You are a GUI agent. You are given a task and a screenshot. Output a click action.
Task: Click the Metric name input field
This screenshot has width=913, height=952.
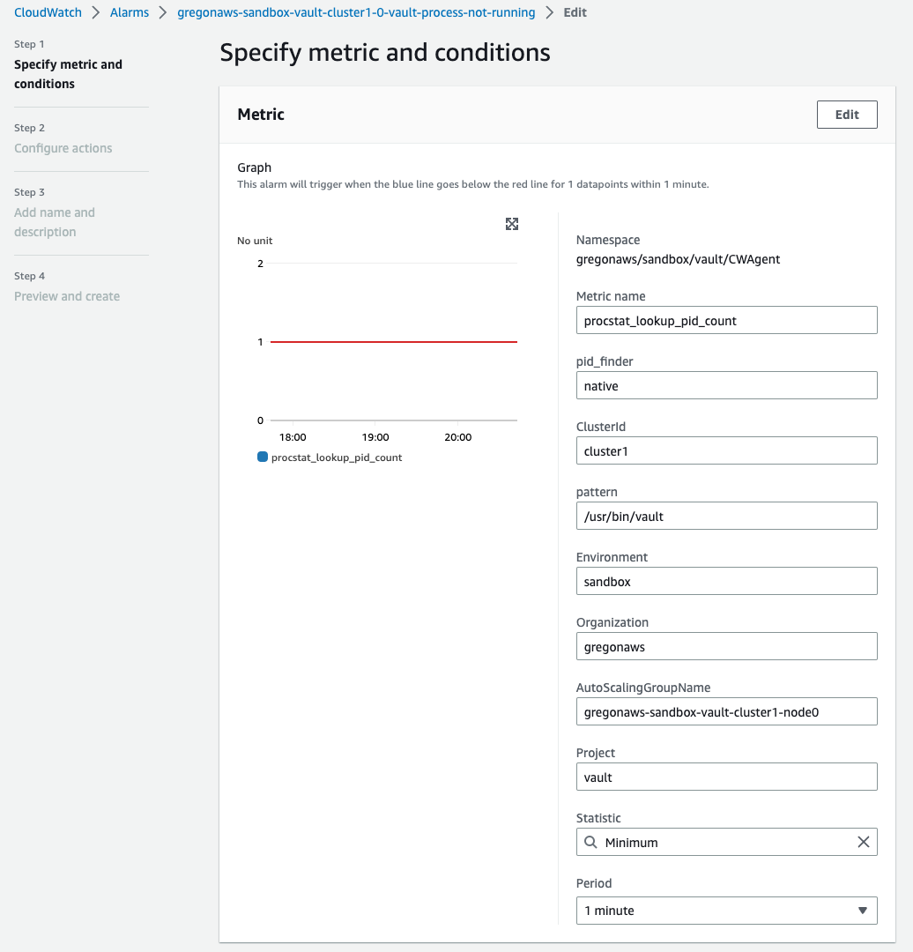pyautogui.click(x=726, y=321)
